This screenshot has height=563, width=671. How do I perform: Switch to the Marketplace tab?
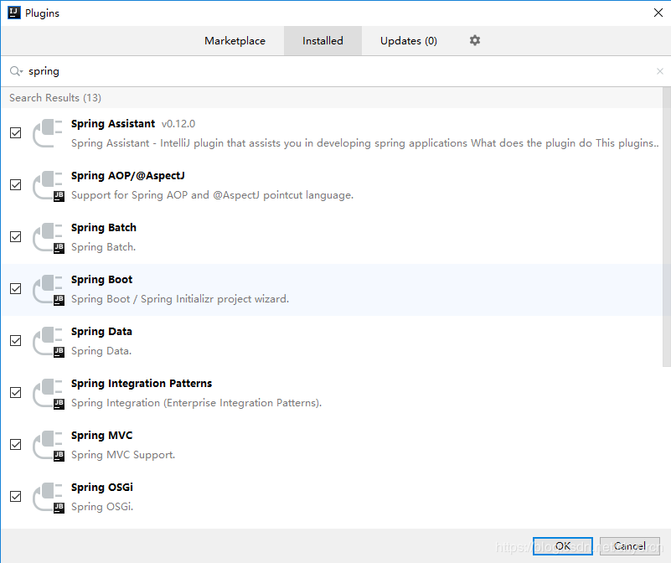(235, 39)
